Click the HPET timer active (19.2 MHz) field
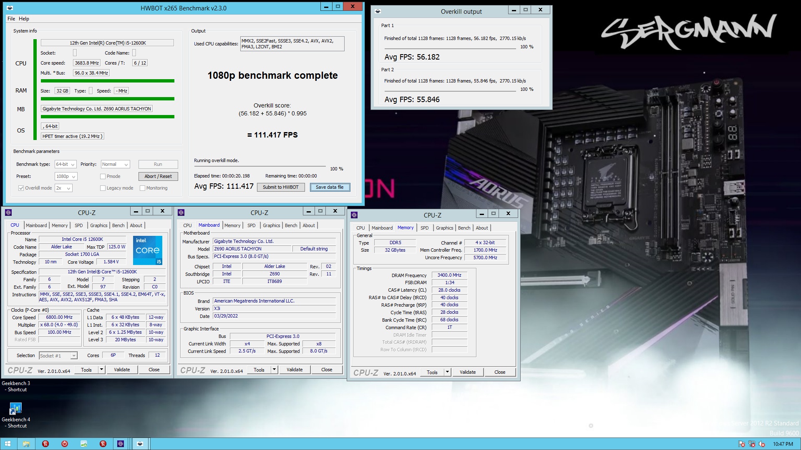 pos(72,136)
